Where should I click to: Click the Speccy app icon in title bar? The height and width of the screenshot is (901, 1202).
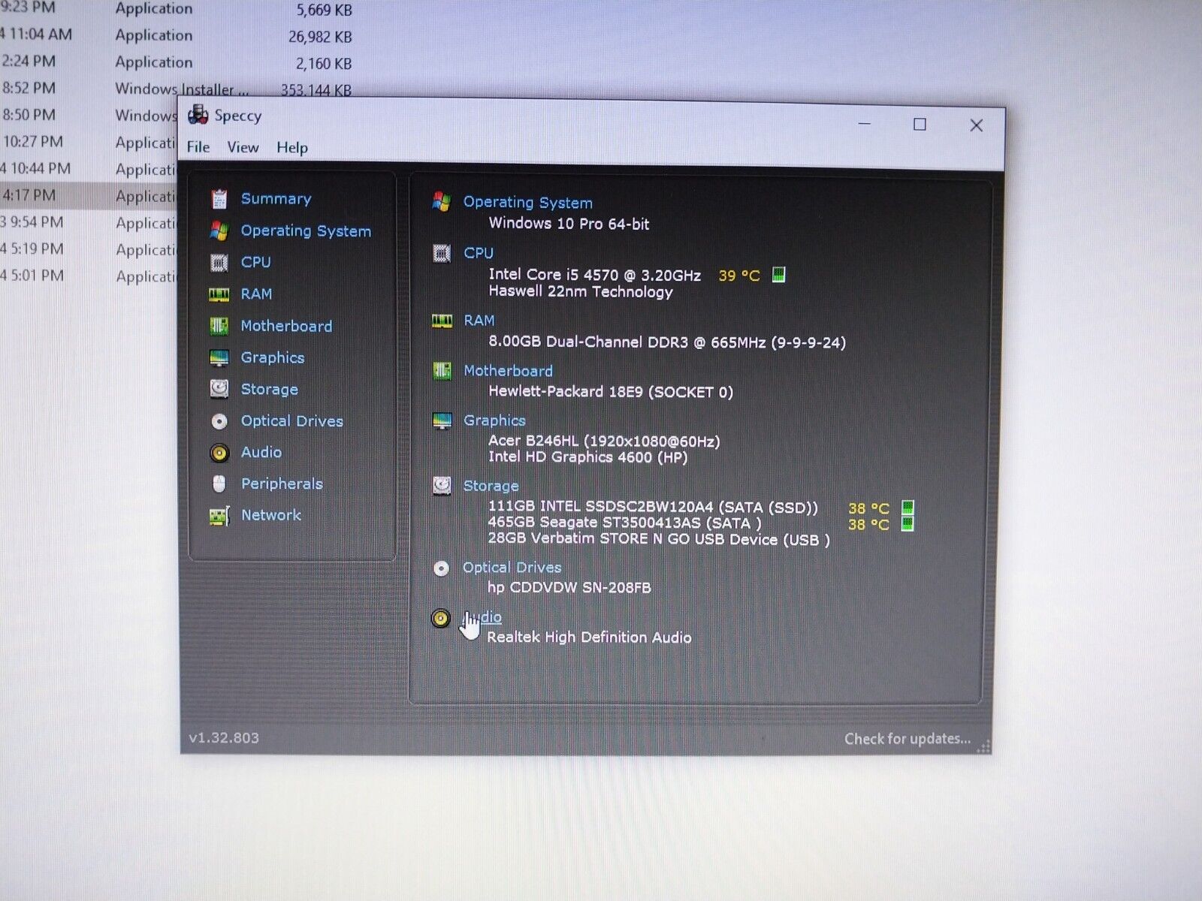[198, 115]
